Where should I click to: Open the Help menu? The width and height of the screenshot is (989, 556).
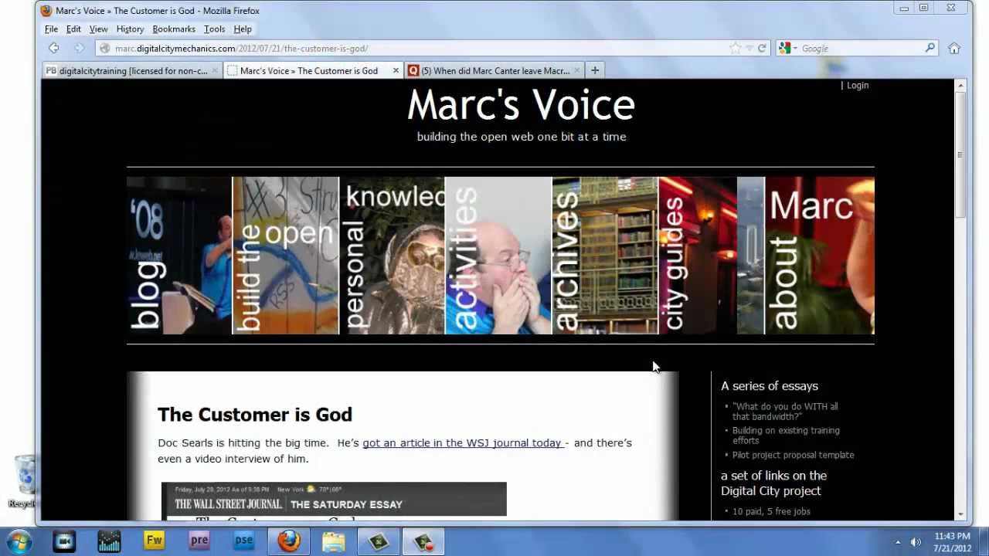point(243,29)
